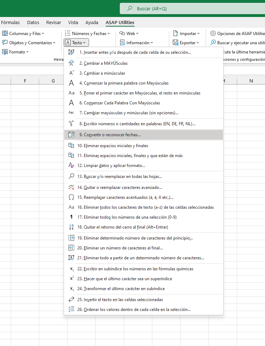Click the search icon in the Buscar box
265x346 pixels.
click(130, 8)
